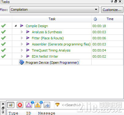The image size is (124, 115).
Task: Select the Analysis & Synthesis label
Action: 47,32
